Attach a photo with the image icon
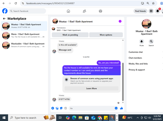The width and height of the screenshot is (163, 121). (57, 108)
